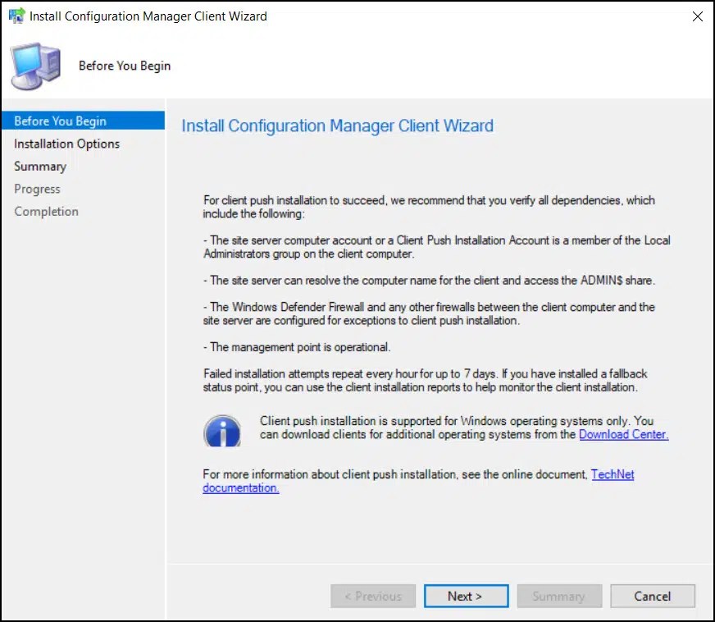This screenshot has height=622, width=715.
Task: Click the Previous navigation button
Action: (373, 596)
